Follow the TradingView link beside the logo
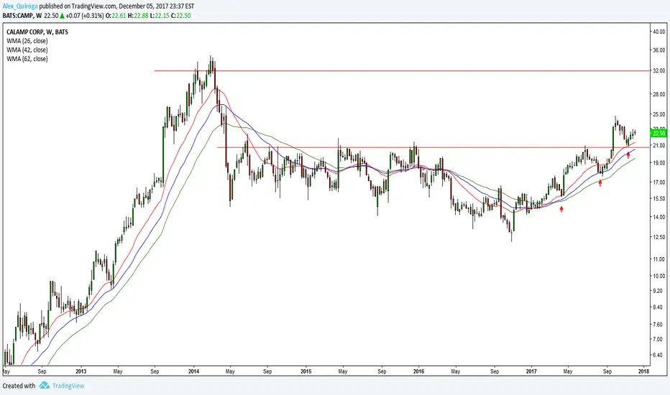This screenshot has width=670, height=395. [68, 386]
